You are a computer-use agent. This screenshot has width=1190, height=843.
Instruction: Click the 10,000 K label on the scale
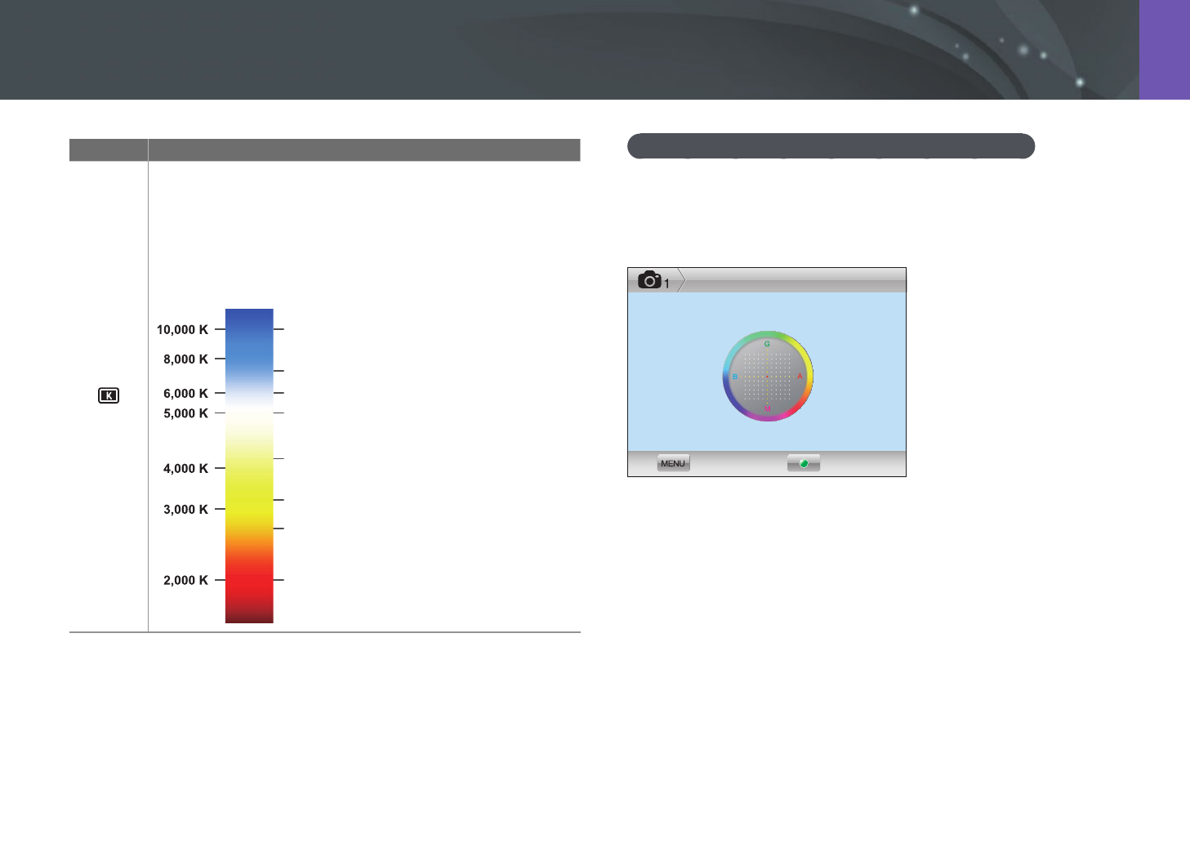(182, 329)
